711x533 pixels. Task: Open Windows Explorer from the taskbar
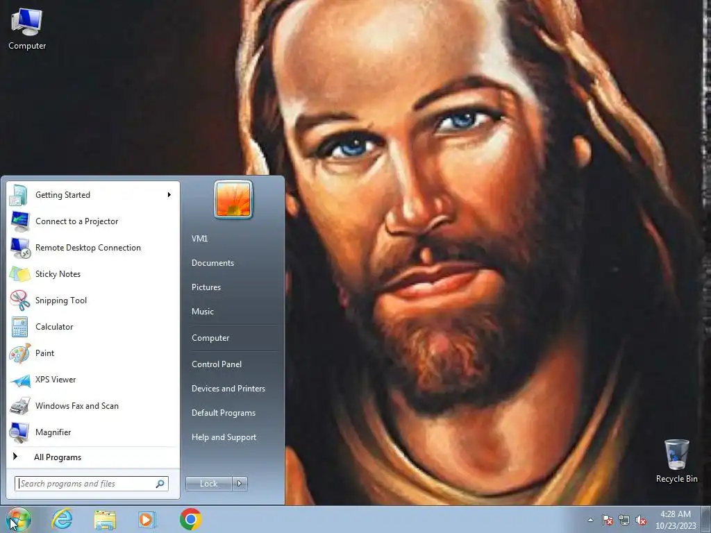[105, 519]
